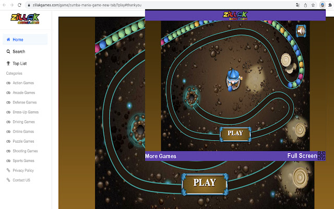Click the share page icon
Image resolution: width=334 pixels, height=209 pixels.
(305, 5)
